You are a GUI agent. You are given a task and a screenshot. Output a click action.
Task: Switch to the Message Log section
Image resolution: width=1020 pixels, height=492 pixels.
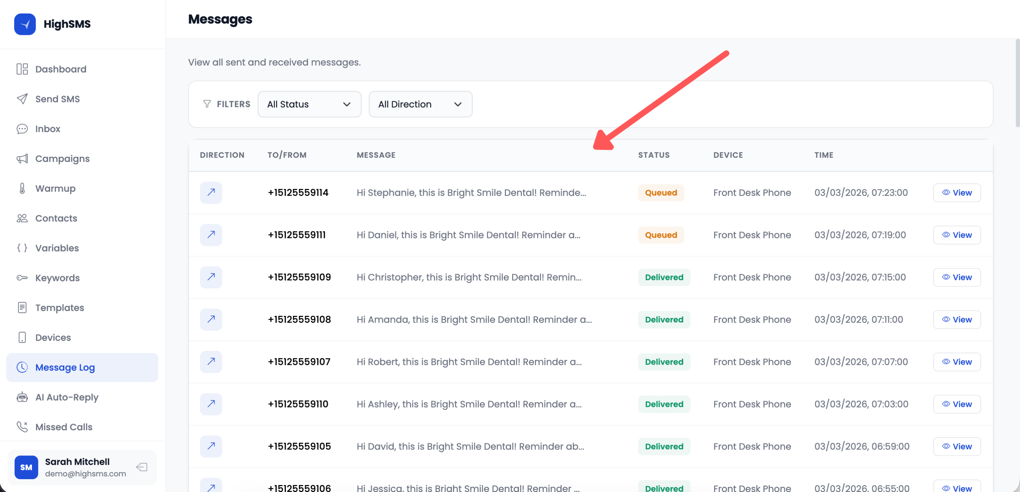(65, 367)
